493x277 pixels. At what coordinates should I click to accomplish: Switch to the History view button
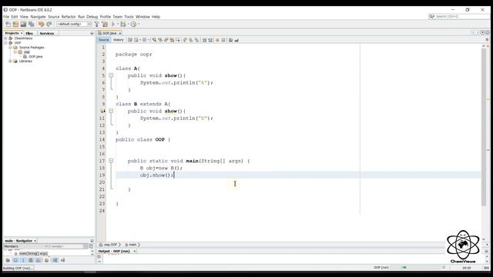(x=118, y=40)
